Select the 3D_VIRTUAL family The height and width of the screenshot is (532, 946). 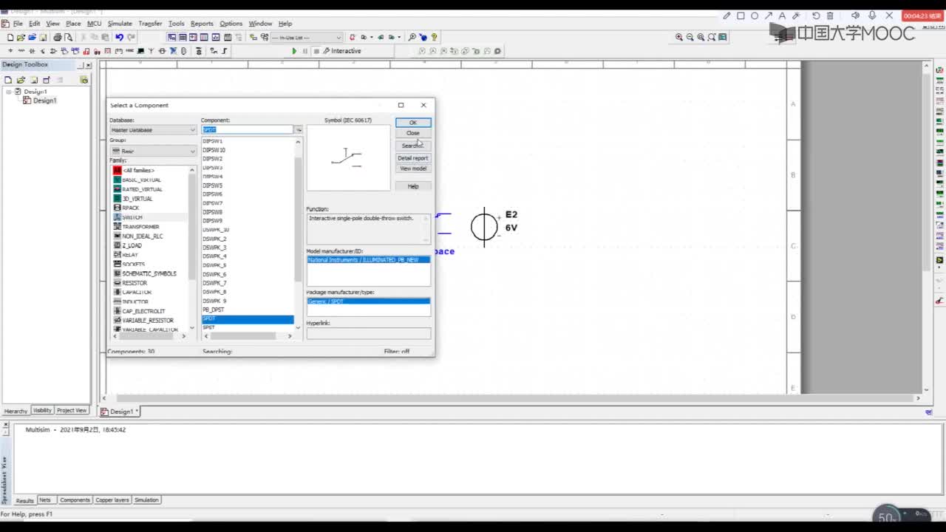137,199
